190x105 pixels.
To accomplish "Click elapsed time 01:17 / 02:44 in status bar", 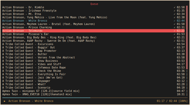I will pyautogui.click(x=167, y=101).
